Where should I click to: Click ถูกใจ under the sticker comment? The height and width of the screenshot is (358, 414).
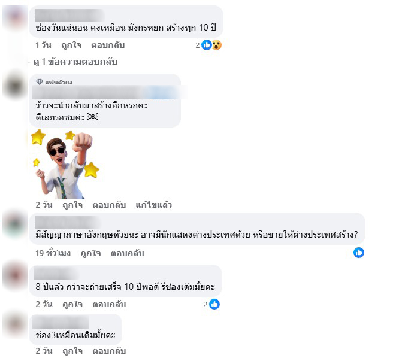tap(72, 205)
